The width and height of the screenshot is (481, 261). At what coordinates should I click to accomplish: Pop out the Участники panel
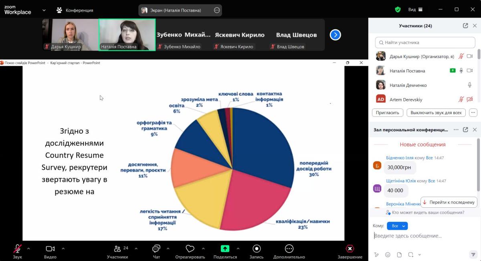tap(465, 26)
